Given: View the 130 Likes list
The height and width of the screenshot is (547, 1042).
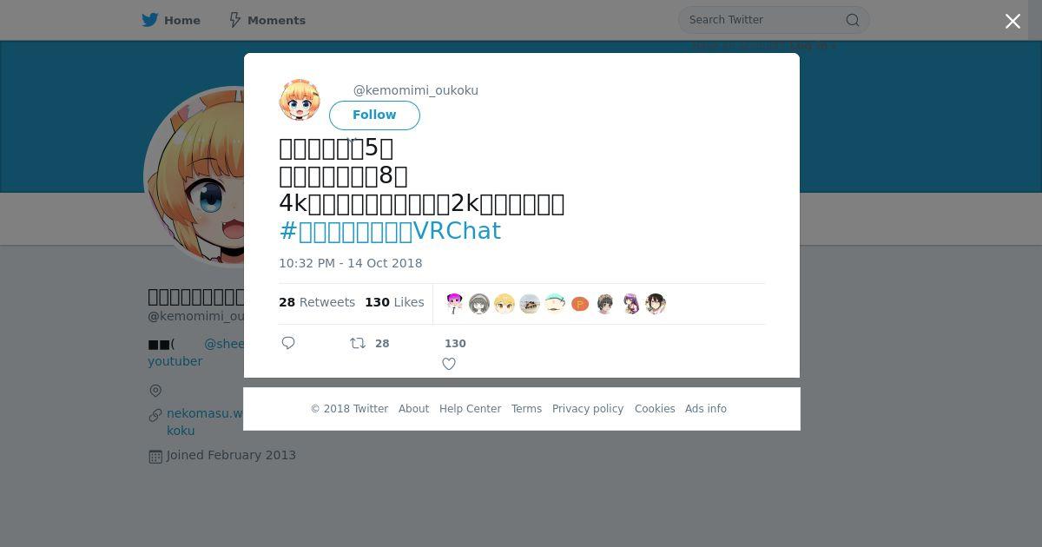Looking at the screenshot, I should [394, 302].
